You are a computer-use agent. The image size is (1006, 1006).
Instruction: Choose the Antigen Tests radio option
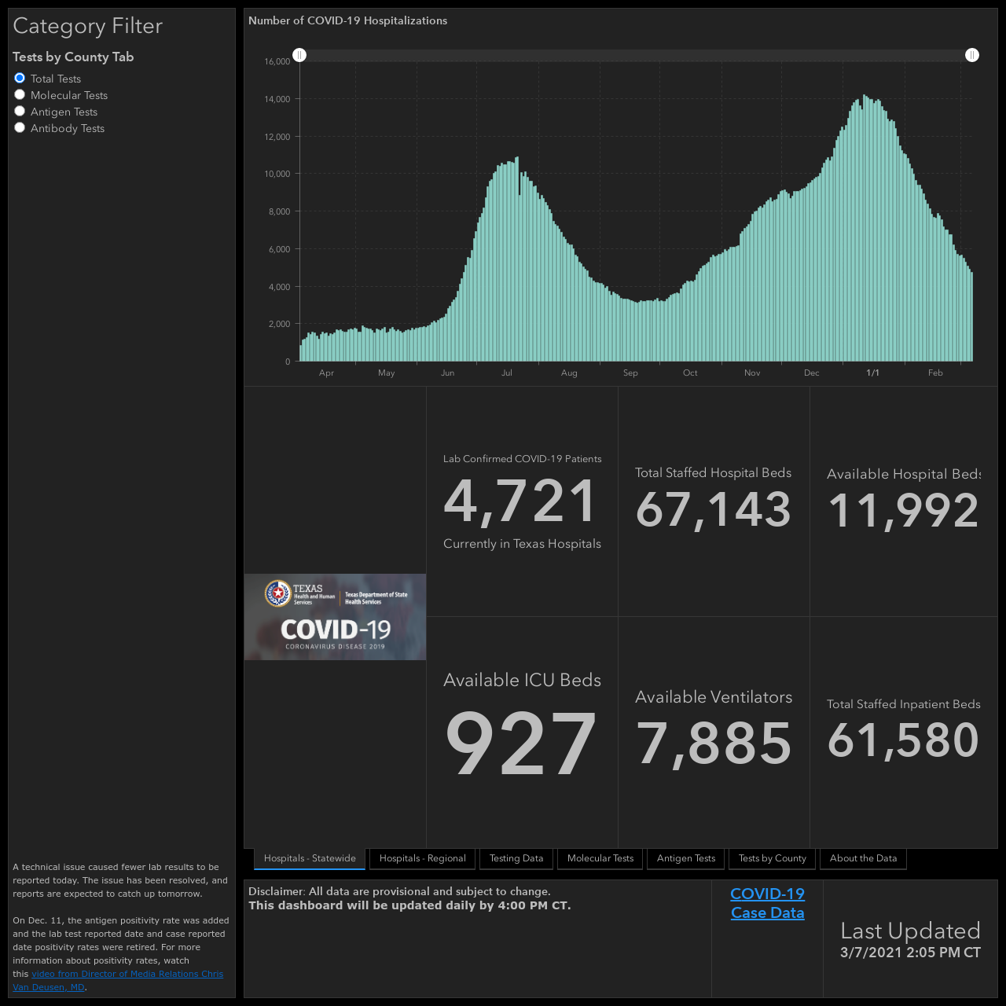point(20,112)
